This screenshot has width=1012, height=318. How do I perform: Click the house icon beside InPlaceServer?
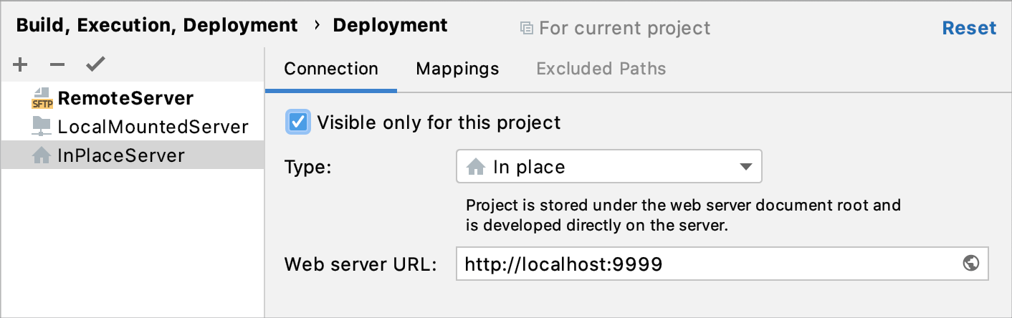pyautogui.click(x=42, y=155)
